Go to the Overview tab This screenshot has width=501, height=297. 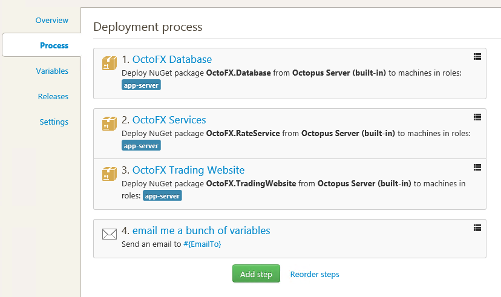(x=52, y=20)
